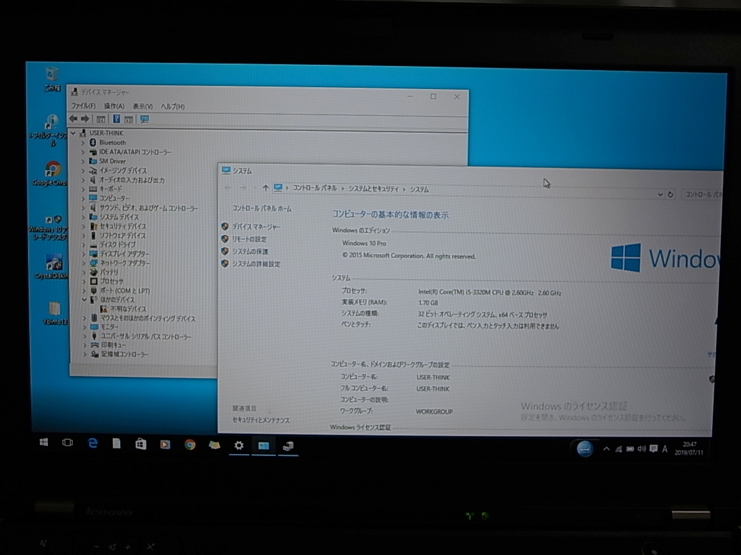Expand the ネットワーク アダプター node

click(83, 263)
